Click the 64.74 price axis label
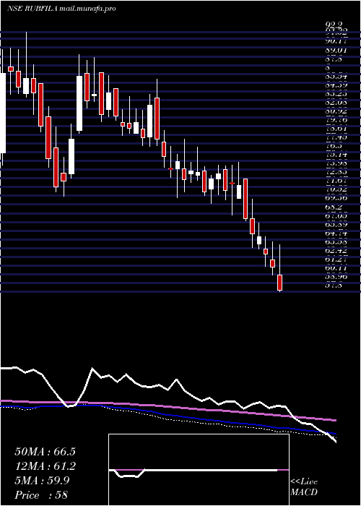This screenshot has height=506, width=361. coord(336,232)
